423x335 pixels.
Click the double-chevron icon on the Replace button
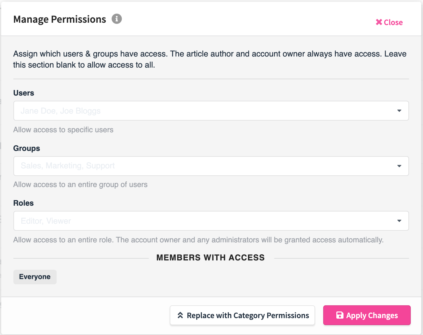point(180,315)
